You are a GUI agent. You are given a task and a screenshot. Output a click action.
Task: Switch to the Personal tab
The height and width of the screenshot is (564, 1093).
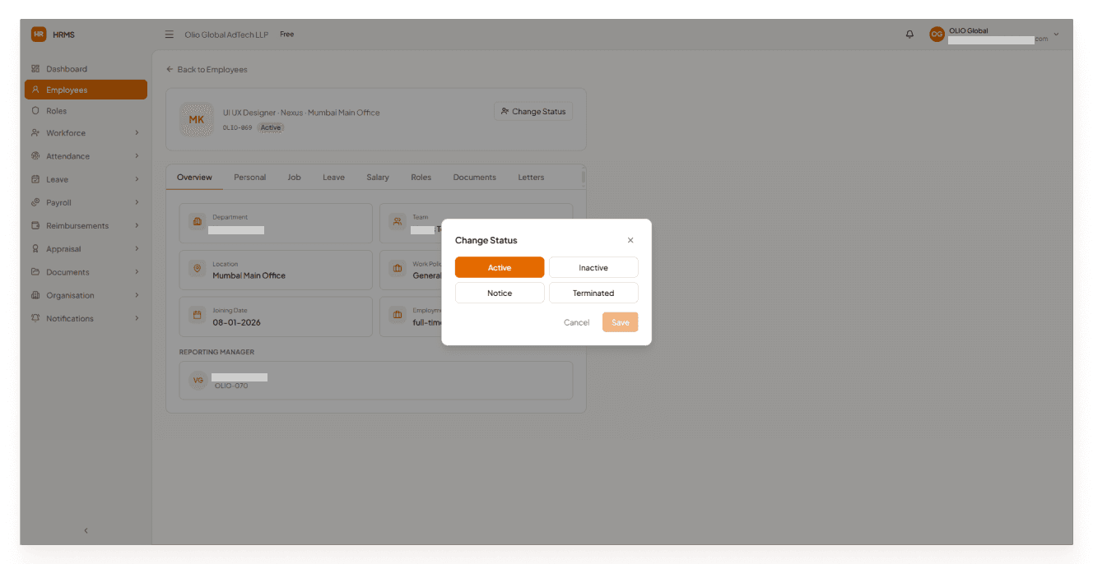coord(249,178)
